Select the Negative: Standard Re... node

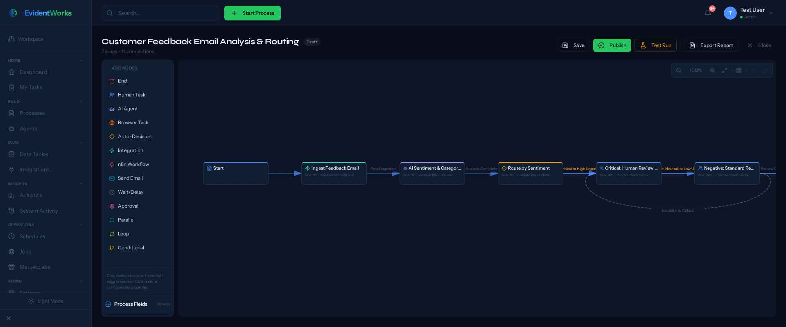727,173
